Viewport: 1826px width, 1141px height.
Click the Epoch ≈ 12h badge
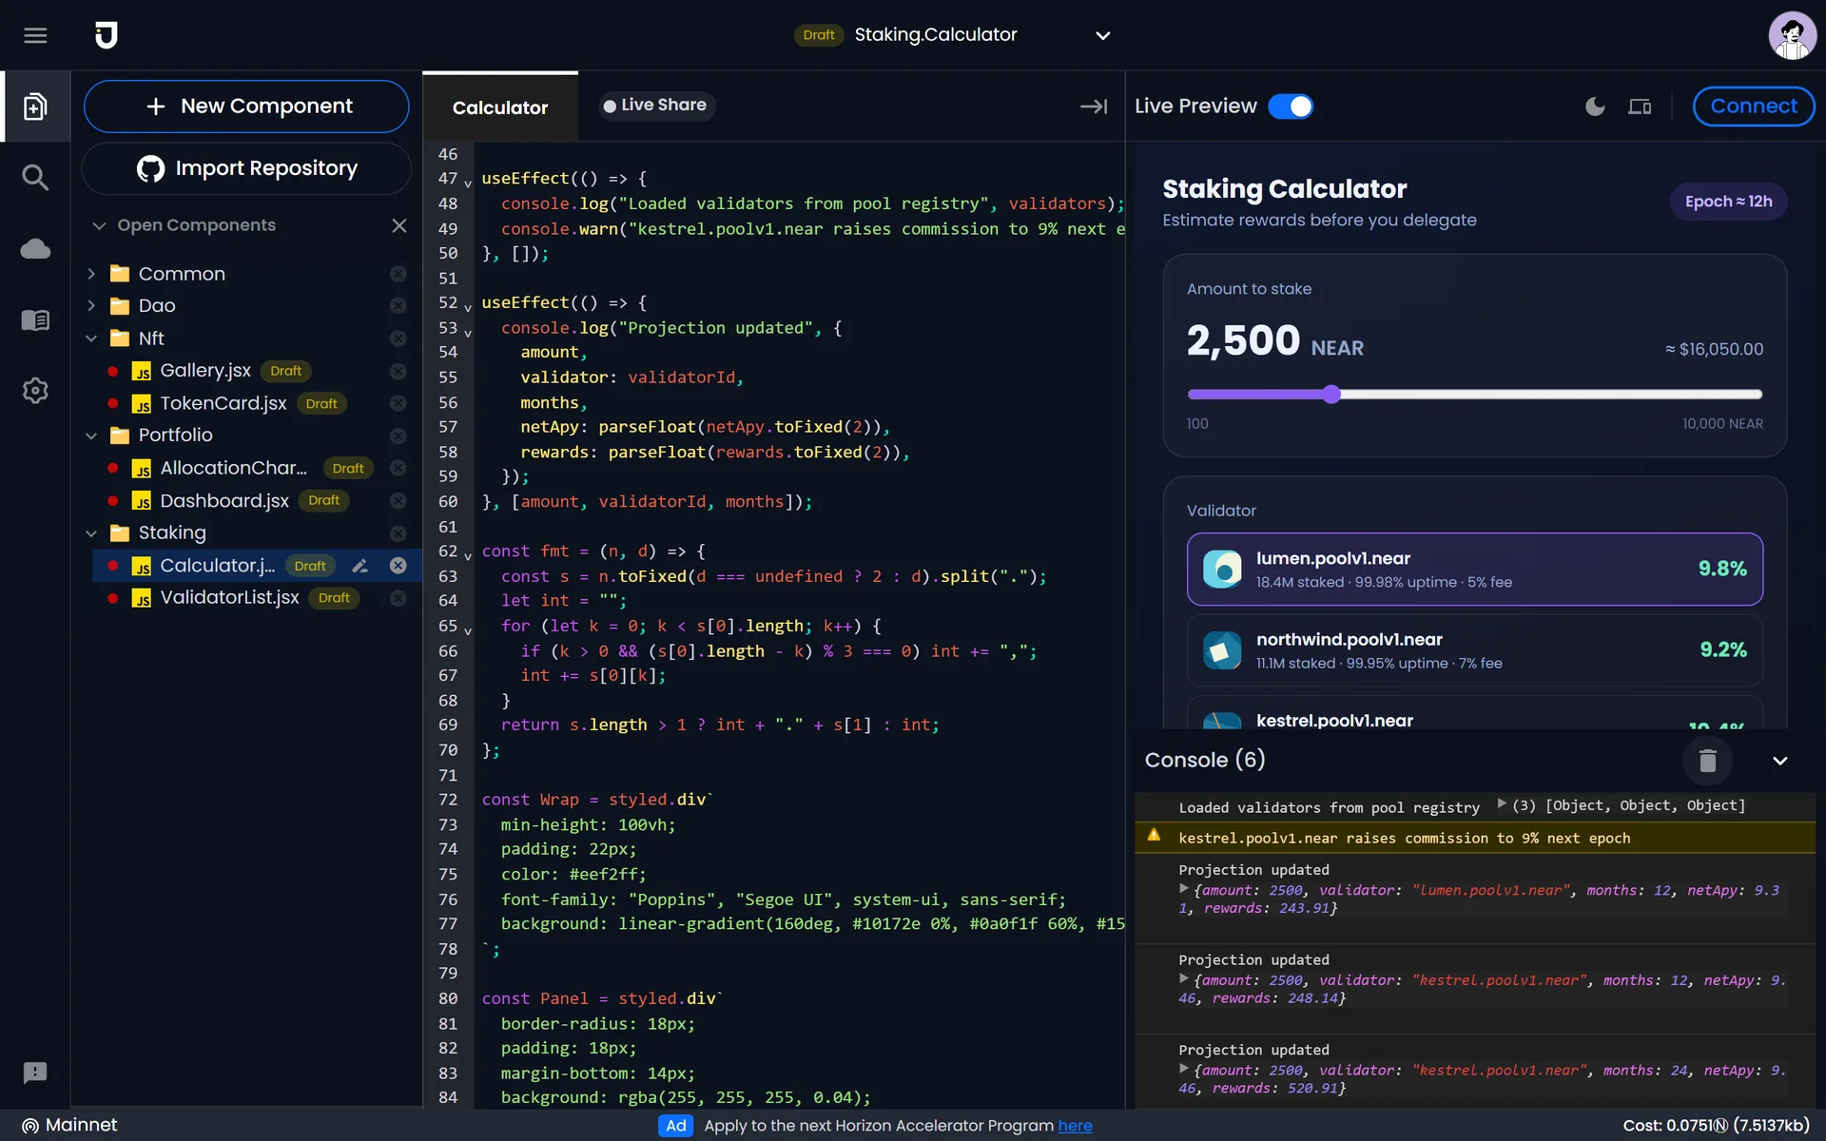coord(1728,202)
